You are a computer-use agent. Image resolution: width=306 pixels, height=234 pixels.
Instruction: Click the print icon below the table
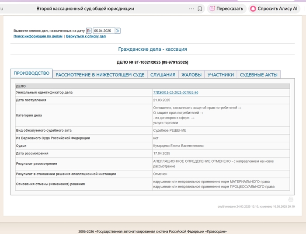(291, 199)
